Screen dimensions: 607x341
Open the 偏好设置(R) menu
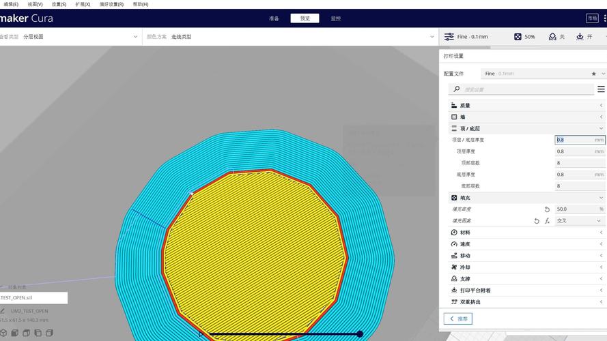111,4
